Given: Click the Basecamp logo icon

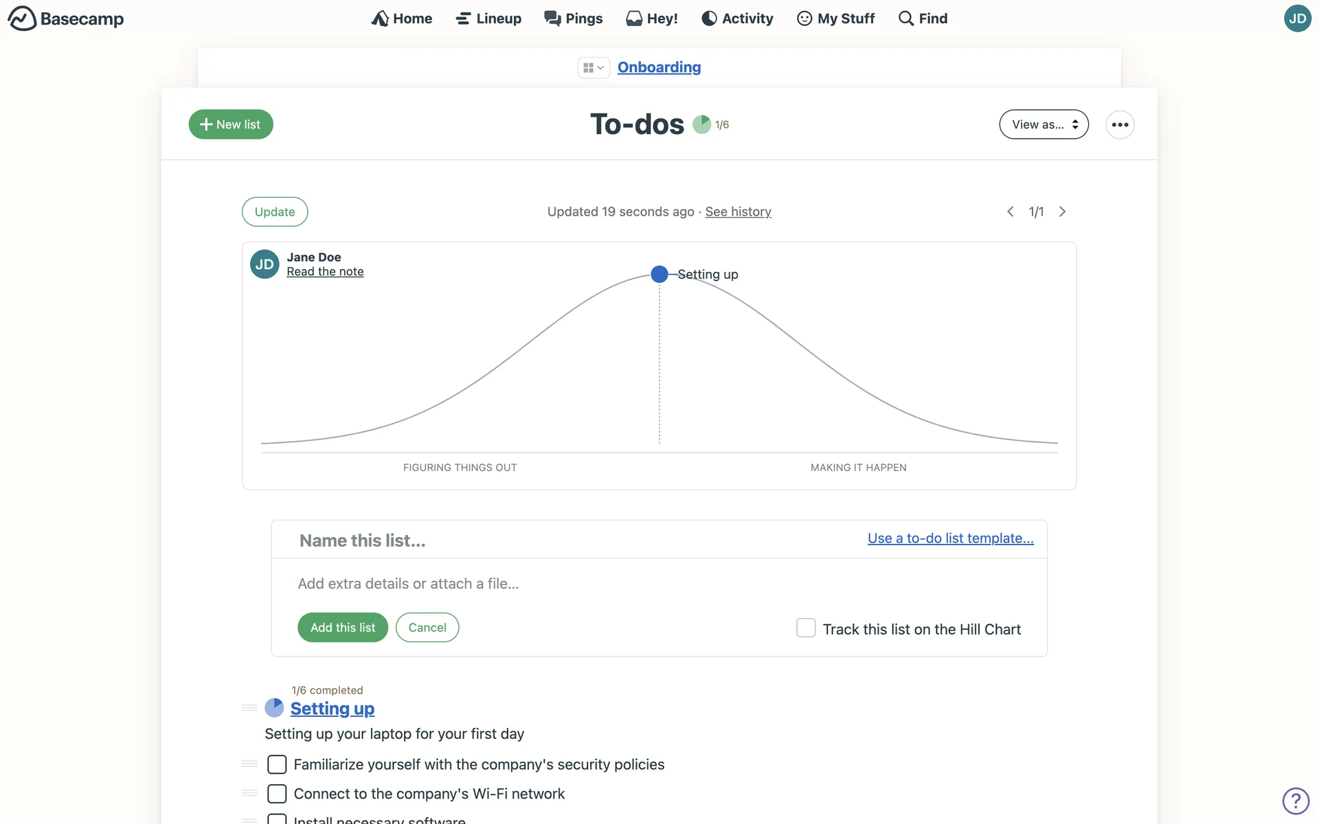Looking at the screenshot, I should (x=22, y=19).
